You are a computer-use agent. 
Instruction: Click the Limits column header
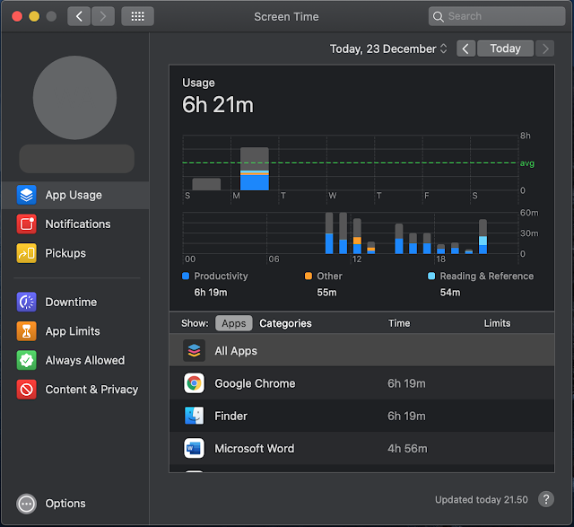(497, 323)
